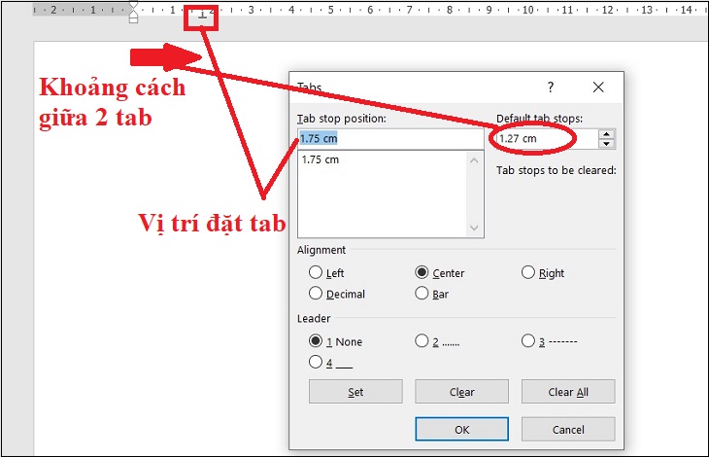Select Bar alignment radio button

tap(422, 294)
